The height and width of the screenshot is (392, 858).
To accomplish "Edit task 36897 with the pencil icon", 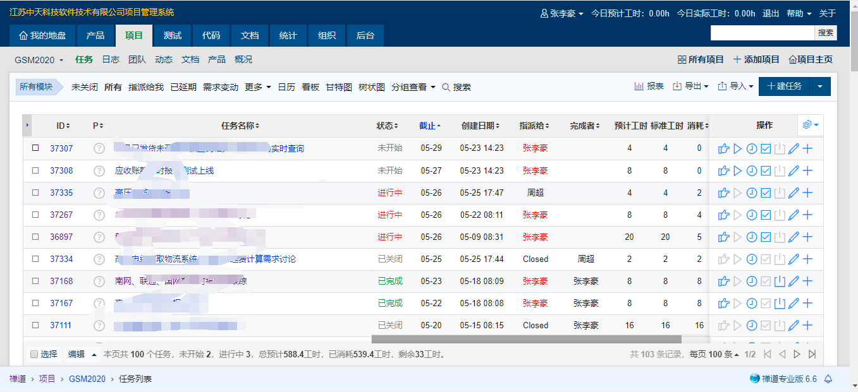I will pyautogui.click(x=794, y=237).
